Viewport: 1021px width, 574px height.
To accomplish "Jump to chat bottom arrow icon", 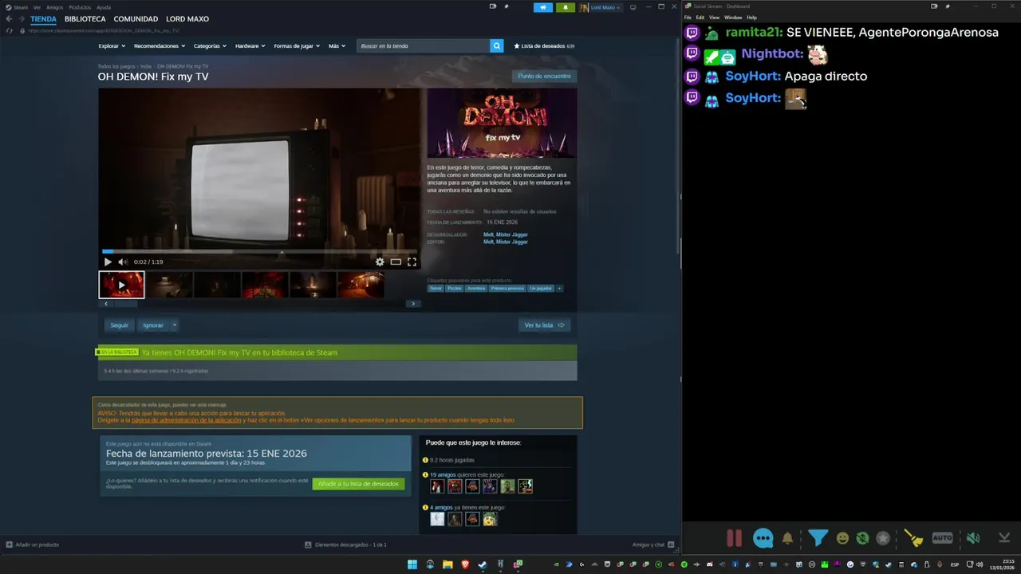I will point(1004,538).
